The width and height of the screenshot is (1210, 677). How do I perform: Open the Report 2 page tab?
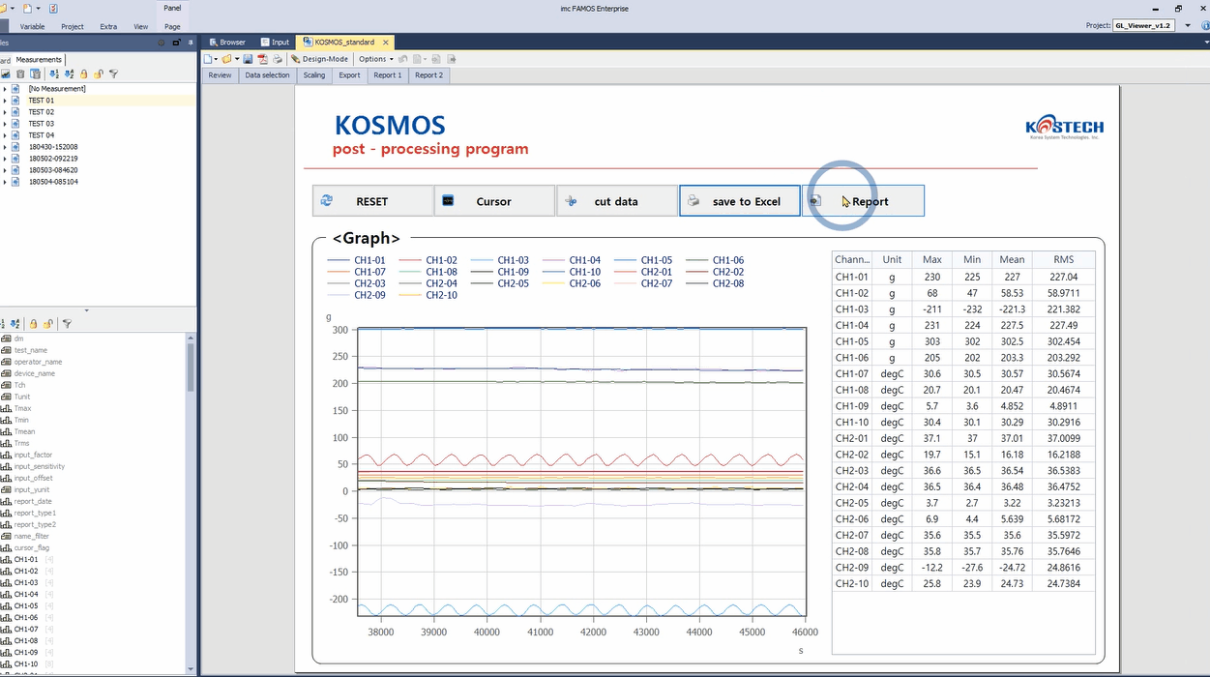[428, 75]
